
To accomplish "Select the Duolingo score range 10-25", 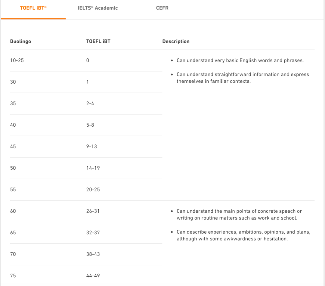I will tap(17, 60).
